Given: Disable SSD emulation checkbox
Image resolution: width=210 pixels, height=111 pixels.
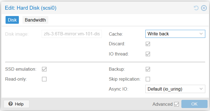Looking at the screenshot, I should [44, 69].
